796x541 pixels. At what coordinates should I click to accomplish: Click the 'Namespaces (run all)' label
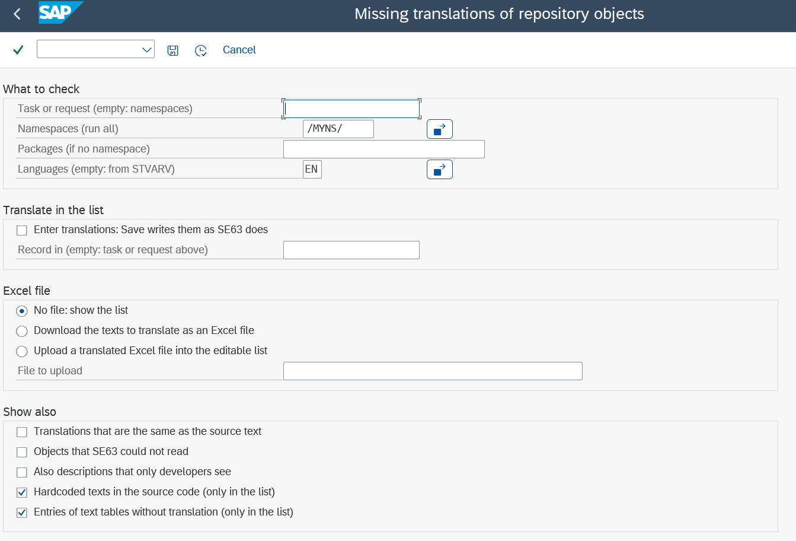(x=68, y=129)
